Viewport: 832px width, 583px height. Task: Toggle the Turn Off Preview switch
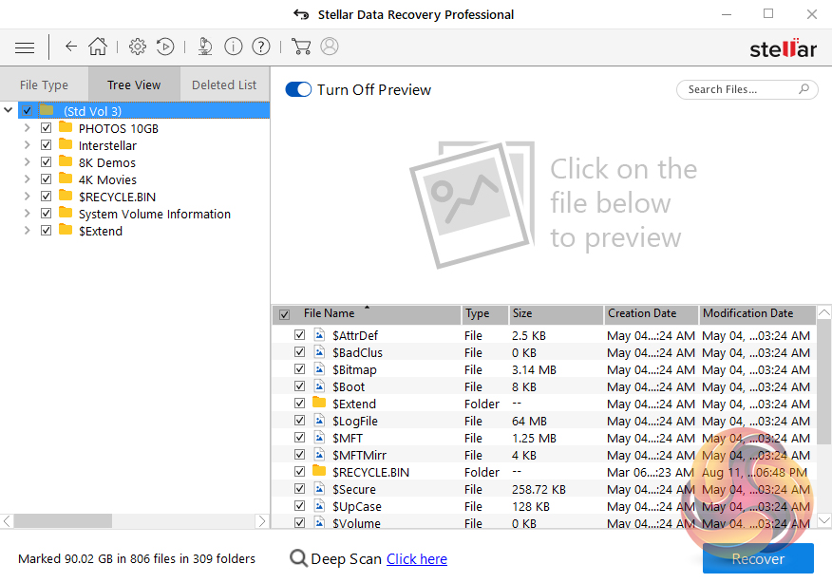coord(298,89)
